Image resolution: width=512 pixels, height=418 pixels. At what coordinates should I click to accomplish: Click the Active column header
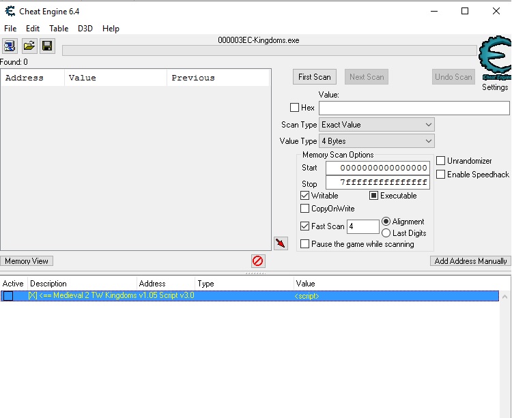coord(14,284)
